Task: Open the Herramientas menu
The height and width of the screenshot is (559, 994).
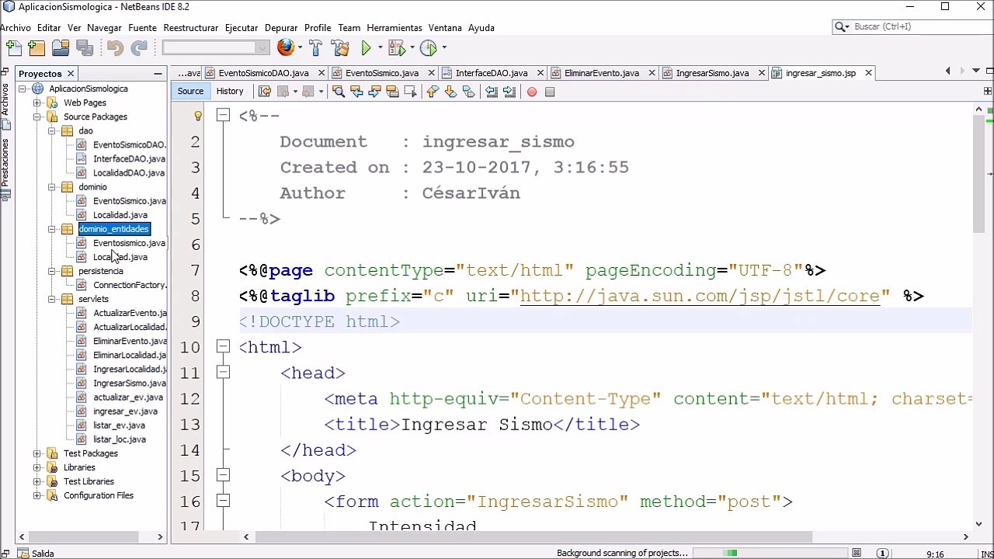Action: tap(394, 27)
